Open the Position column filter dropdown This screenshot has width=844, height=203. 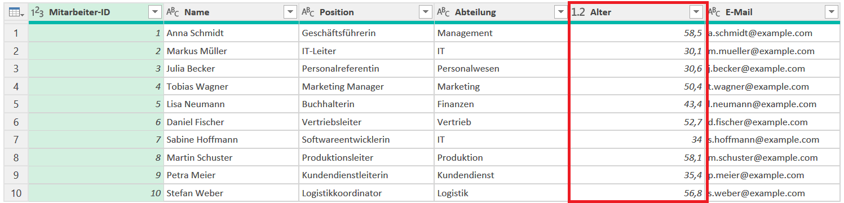pos(425,12)
